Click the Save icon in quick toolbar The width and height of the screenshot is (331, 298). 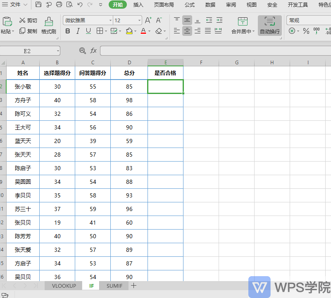38,5
